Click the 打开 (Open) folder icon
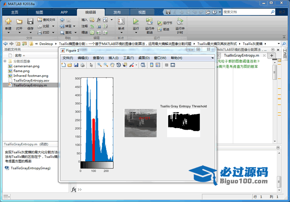The width and height of the screenshot is (290, 202). tap(19, 21)
